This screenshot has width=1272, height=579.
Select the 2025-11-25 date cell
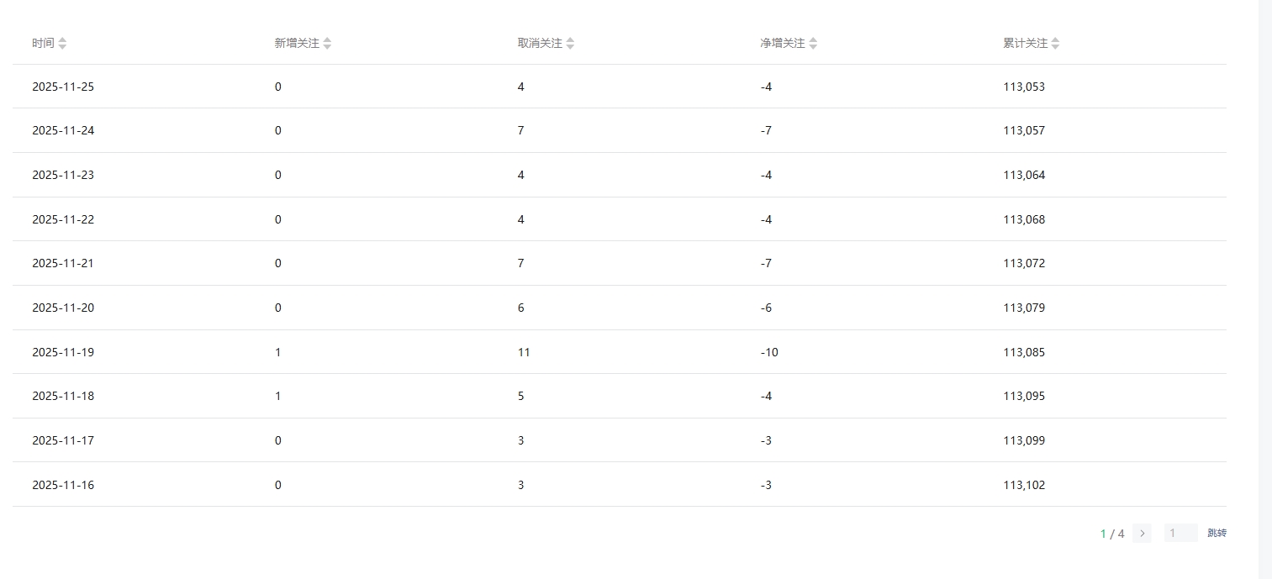[63, 87]
